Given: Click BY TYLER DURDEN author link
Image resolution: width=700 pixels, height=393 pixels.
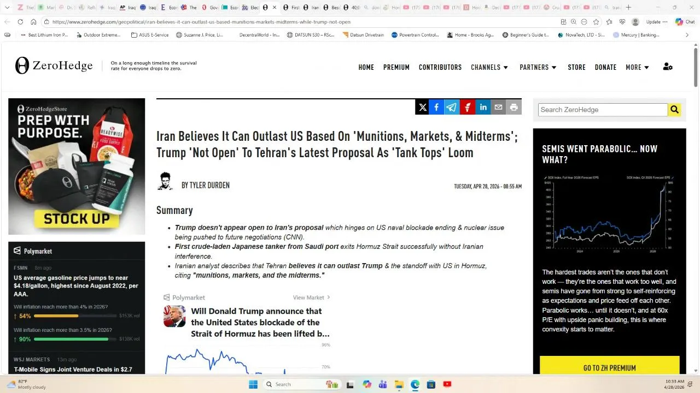Looking at the screenshot, I should [206, 185].
